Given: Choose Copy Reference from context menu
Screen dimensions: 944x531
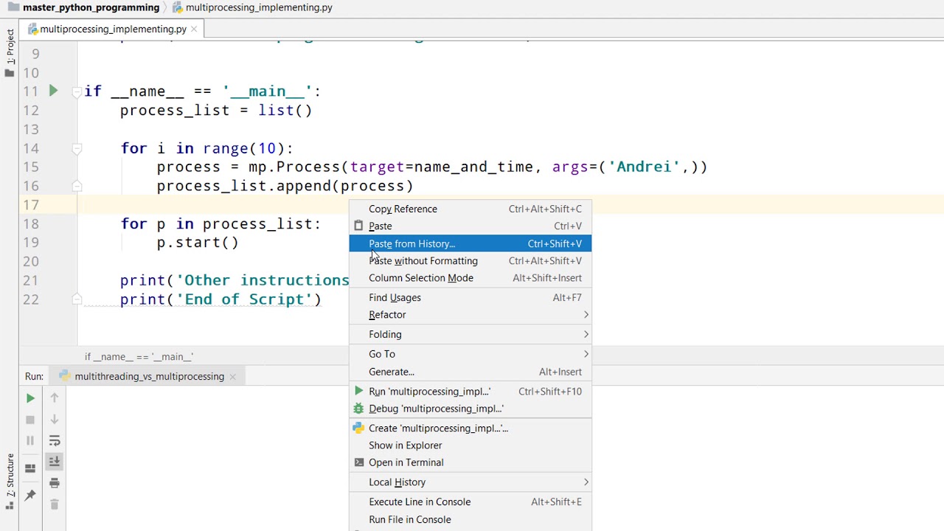Looking at the screenshot, I should pos(470,209).
